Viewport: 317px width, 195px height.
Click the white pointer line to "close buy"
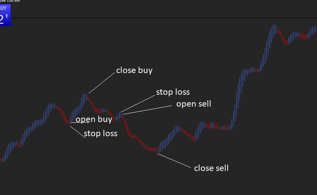(x=102, y=83)
